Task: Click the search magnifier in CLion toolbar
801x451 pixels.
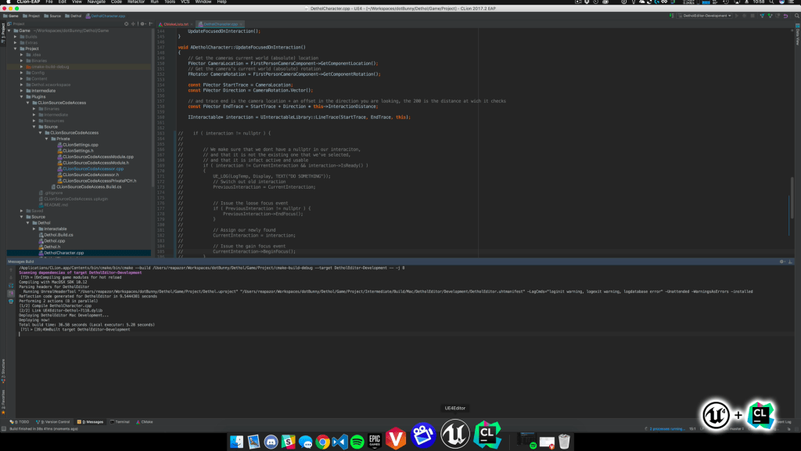Action: tap(795, 16)
